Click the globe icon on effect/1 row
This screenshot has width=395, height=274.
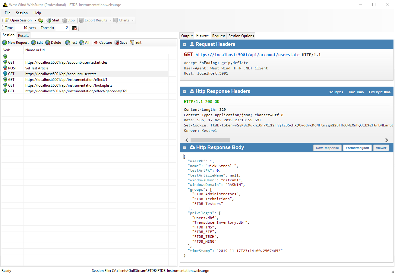(5, 79)
